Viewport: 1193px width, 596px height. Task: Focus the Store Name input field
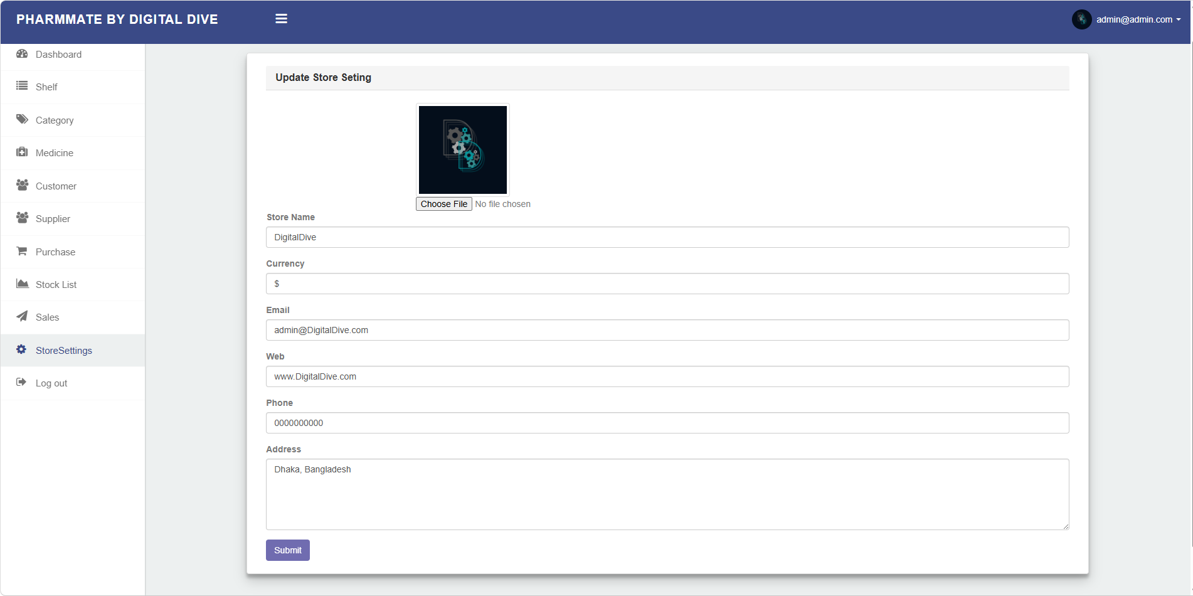point(667,237)
